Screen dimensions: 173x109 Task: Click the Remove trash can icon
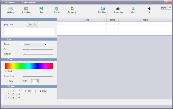coord(57,8)
